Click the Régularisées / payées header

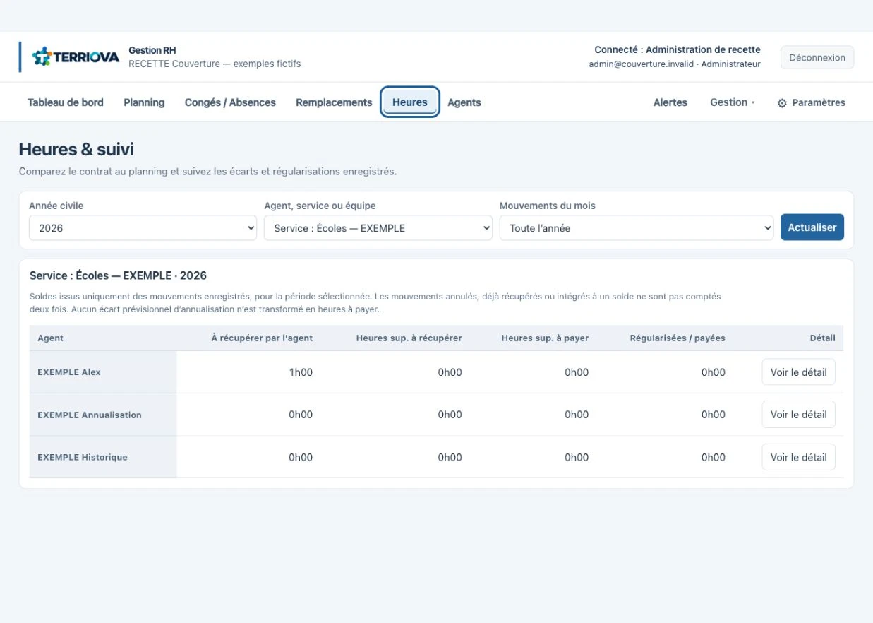point(678,338)
